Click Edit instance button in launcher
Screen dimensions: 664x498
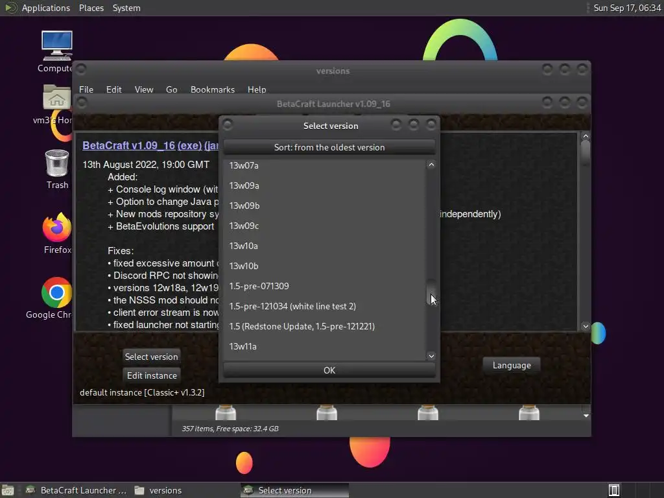pyautogui.click(x=152, y=375)
